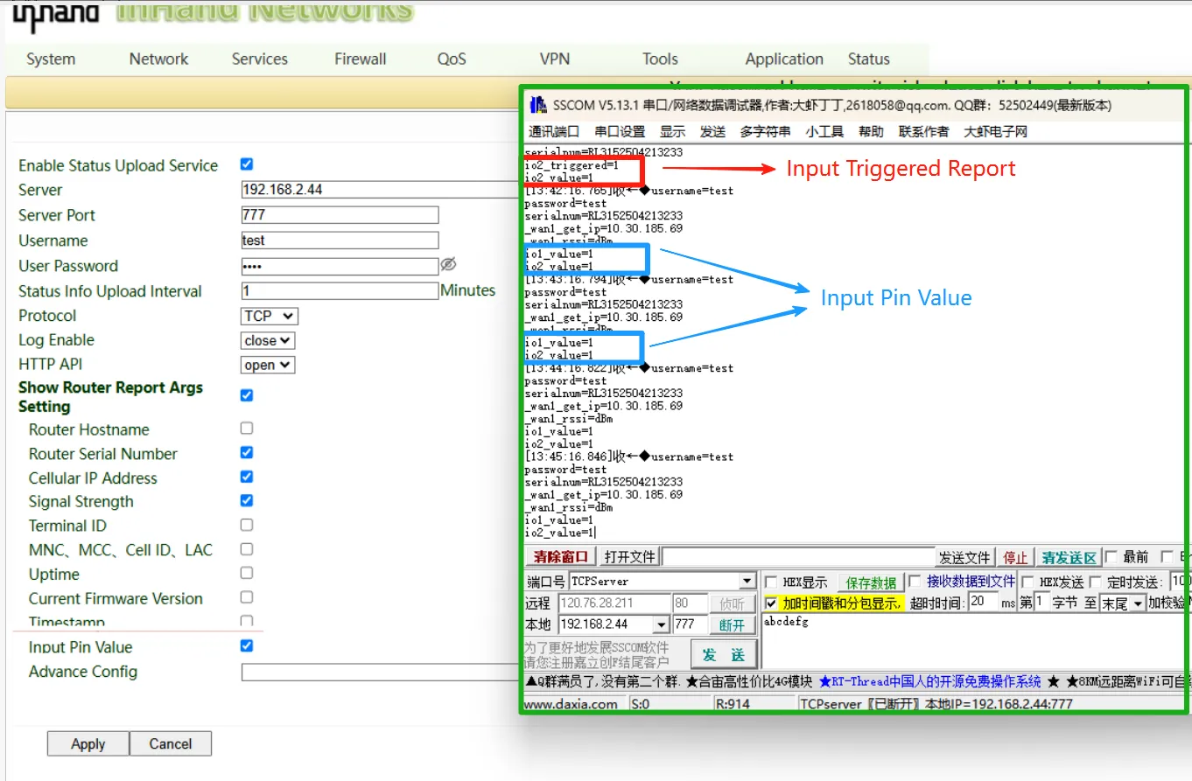The image size is (1192, 781).
Task: Open the 联系作者 contact author menu
Action: point(923,131)
